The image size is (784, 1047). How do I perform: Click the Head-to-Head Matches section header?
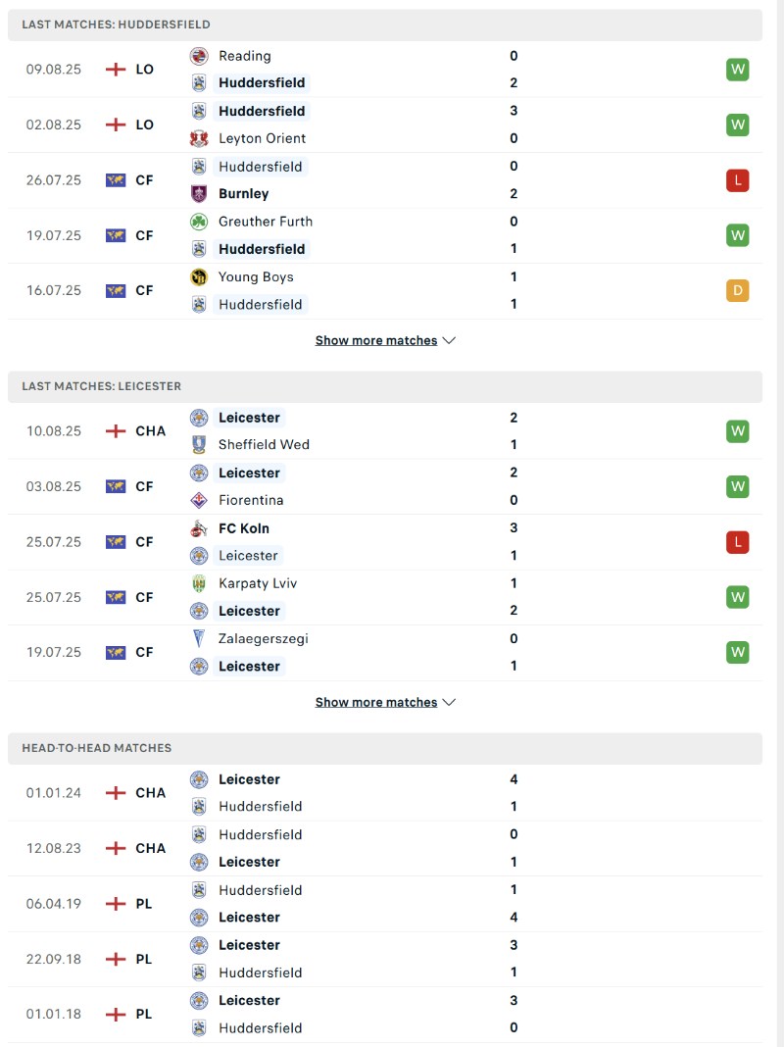pyautogui.click(x=96, y=748)
